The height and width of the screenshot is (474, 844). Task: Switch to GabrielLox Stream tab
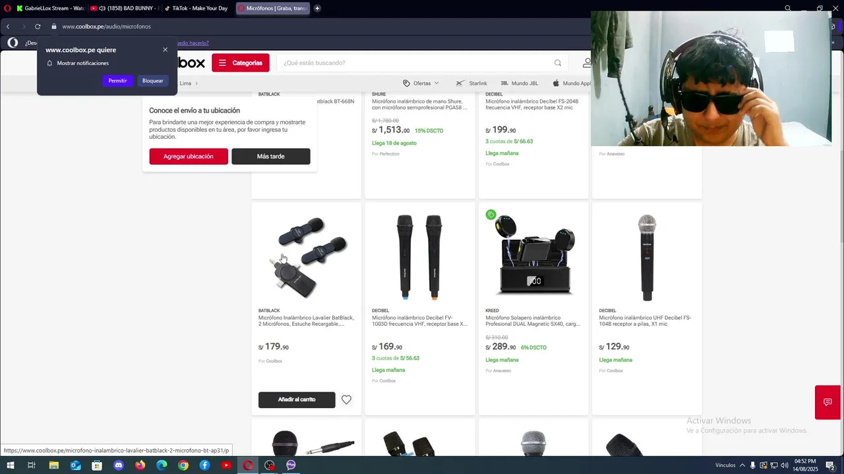pos(50,9)
